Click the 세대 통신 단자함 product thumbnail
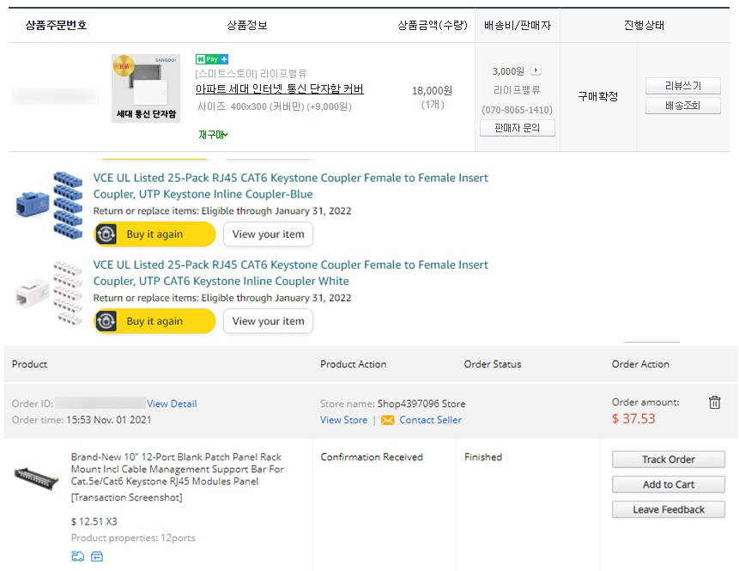 pyautogui.click(x=146, y=88)
